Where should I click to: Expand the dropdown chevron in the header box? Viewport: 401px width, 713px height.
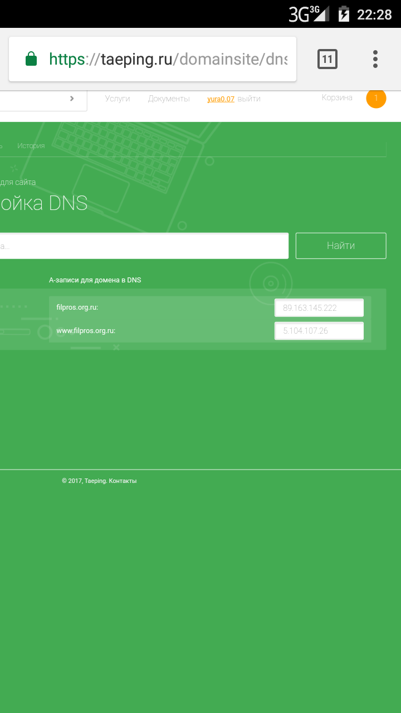72,99
